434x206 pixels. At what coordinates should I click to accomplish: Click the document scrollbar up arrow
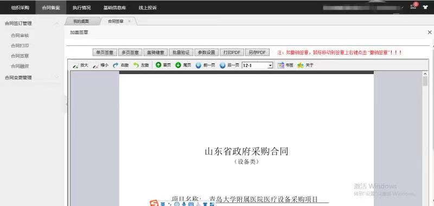pos(425,74)
